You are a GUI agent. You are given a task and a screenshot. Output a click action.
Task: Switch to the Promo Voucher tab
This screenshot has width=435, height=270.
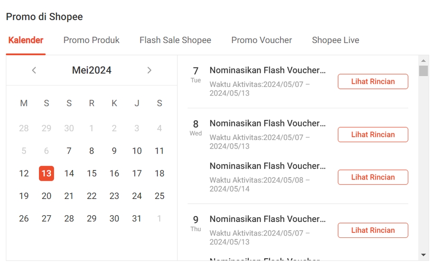click(x=261, y=40)
